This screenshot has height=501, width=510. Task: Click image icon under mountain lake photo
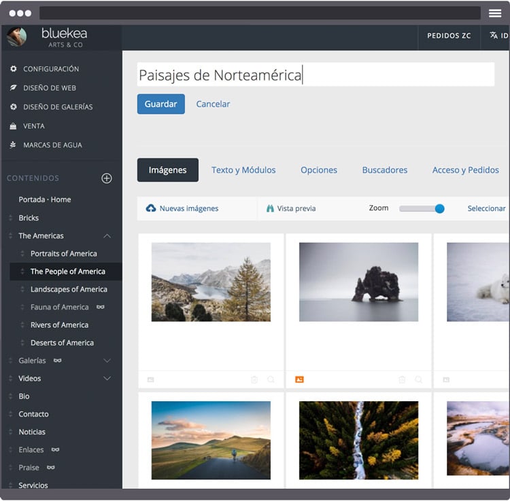pyautogui.click(x=150, y=379)
